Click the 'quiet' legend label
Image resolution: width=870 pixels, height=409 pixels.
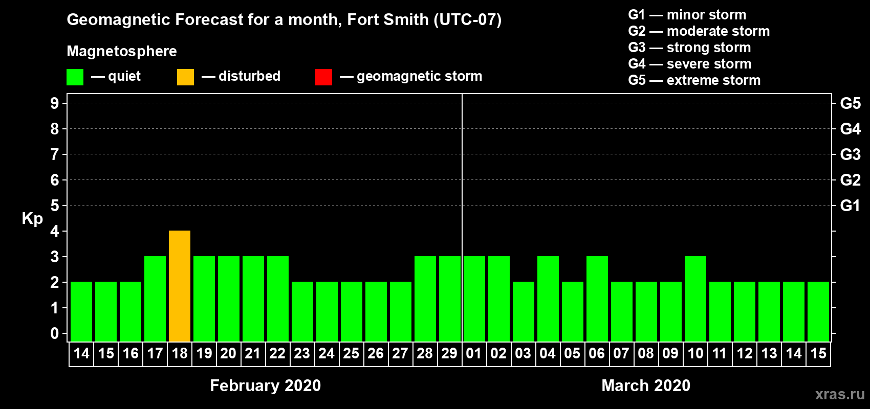124,76
